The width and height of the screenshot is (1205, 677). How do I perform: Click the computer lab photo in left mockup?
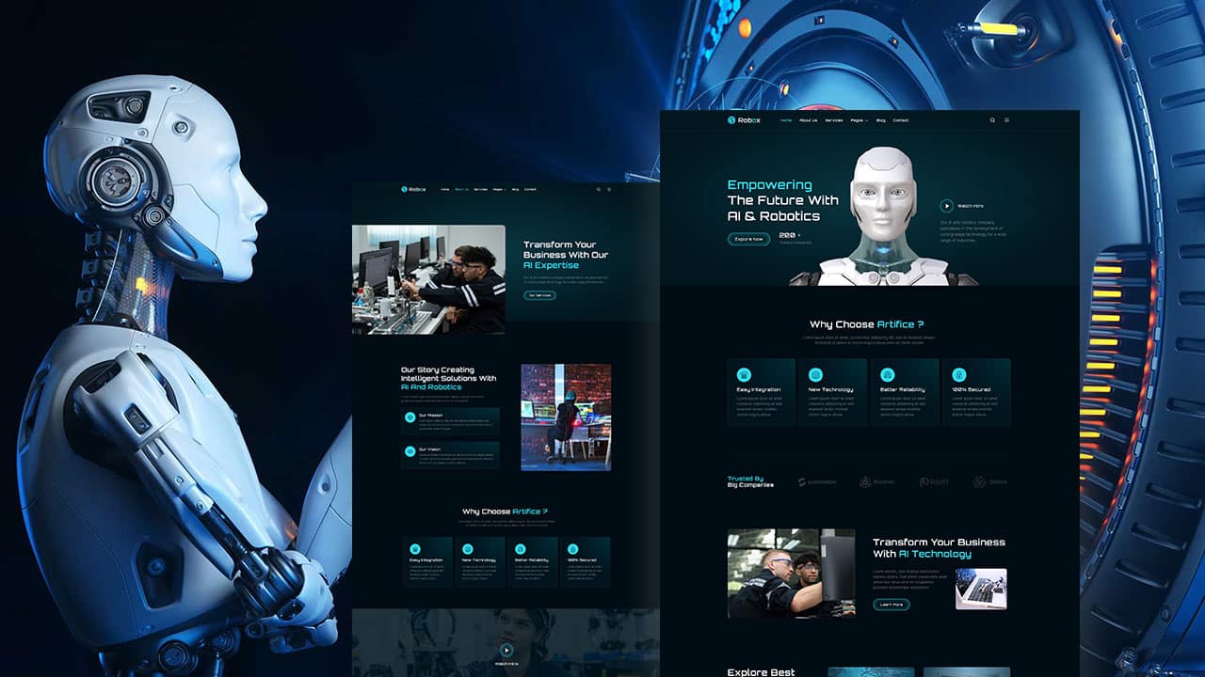[x=428, y=279]
